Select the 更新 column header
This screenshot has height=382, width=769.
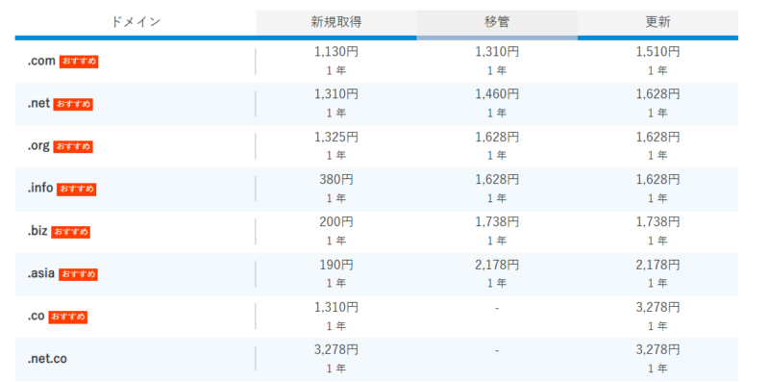(657, 22)
